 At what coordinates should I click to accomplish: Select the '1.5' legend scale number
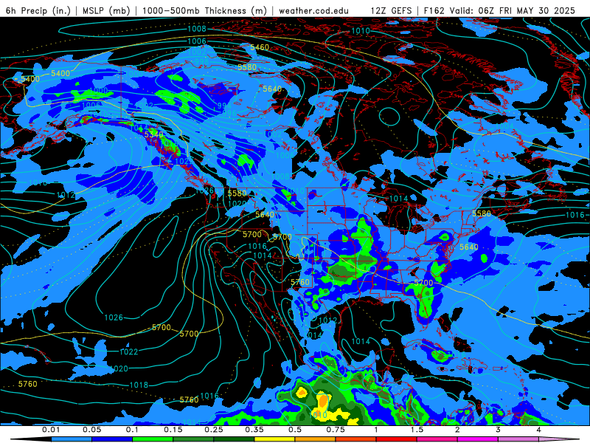click(x=417, y=430)
